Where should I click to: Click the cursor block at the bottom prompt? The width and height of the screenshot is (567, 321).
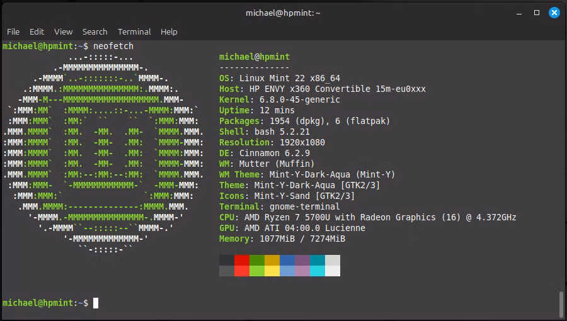click(x=96, y=303)
